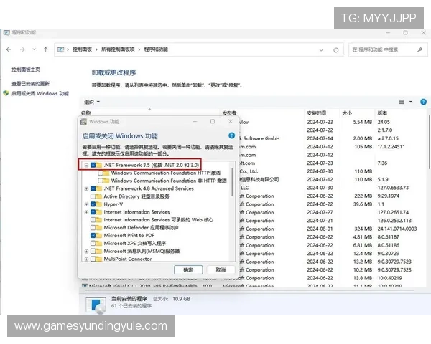Uncheck Microsoft Print to PDF
431x344 pixels.
93,236
